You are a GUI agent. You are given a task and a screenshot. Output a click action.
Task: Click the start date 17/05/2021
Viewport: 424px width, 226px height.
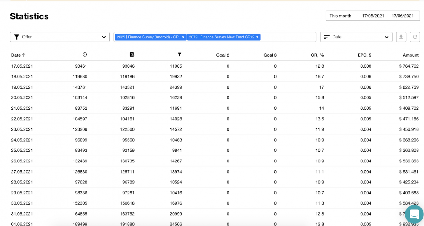[373, 16]
